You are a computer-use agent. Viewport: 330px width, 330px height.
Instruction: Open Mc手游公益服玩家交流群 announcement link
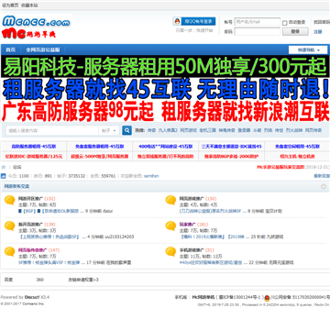tap(280, 167)
